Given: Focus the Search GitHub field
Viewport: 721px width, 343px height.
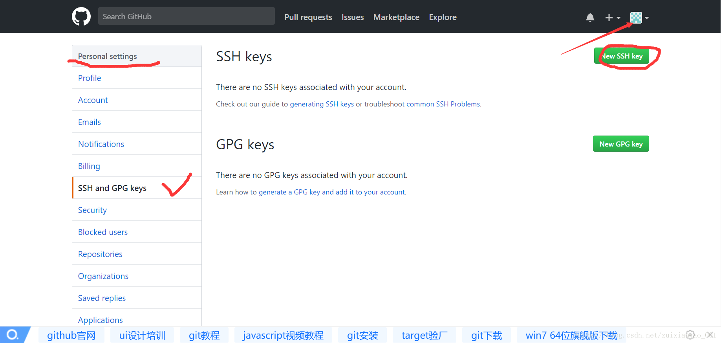Looking at the screenshot, I should coord(187,16).
